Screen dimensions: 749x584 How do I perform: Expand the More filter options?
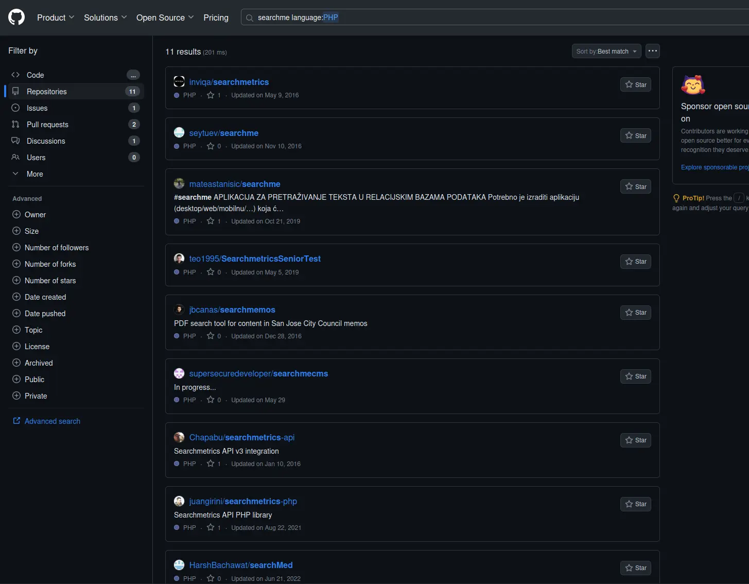(x=75, y=174)
